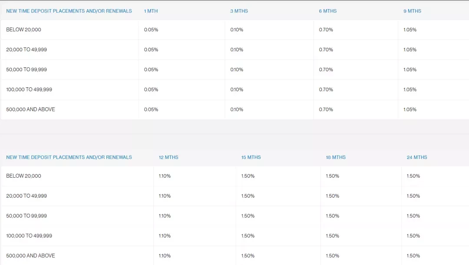Click the 12 MTHS rate 1.10% for BELOW 20,000

click(x=165, y=176)
